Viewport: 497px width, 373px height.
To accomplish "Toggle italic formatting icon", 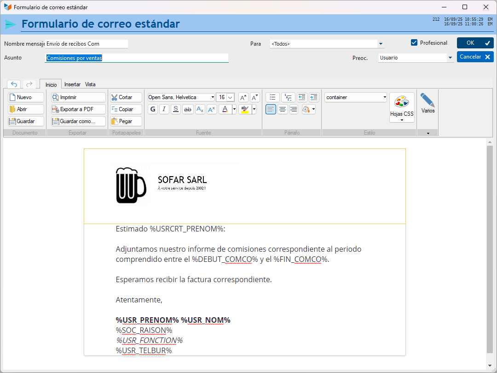I will pyautogui.click(x=164, y=109).
